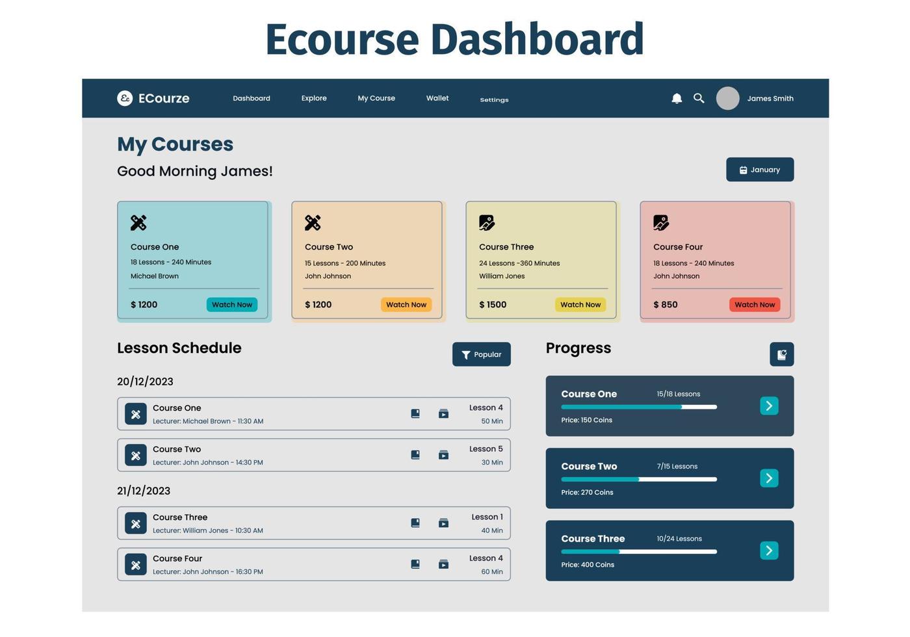Click the James Smith profile avatar
Viewport: 910px width, 637px height.
(x=728, y=98)
